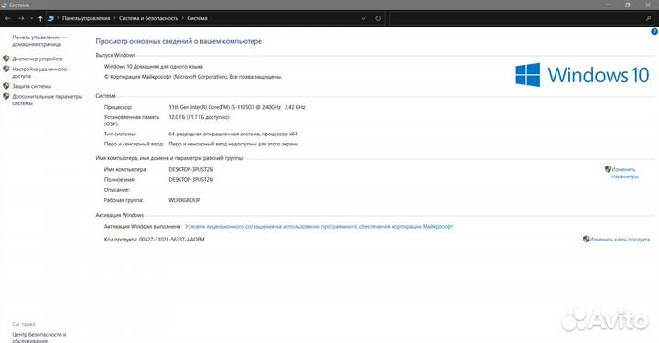Close the 'Система' window
Image resolution: width=659 pixels, height=343 pixels.
coord(648,5)
